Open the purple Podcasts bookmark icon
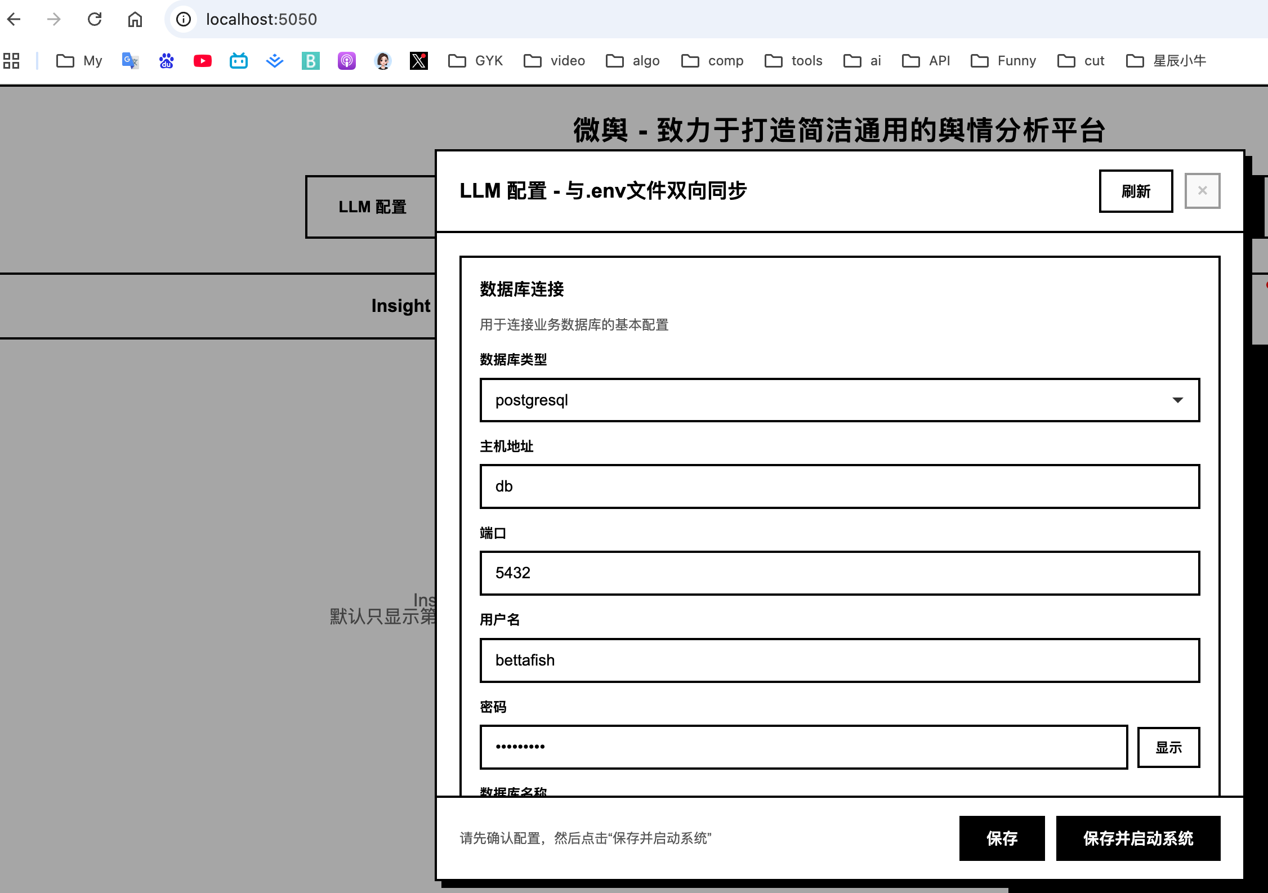This screenshot has width=1268, height=893. tap(347, 61)
